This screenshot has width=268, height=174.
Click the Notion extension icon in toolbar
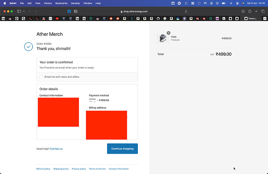tap(76, 11)
